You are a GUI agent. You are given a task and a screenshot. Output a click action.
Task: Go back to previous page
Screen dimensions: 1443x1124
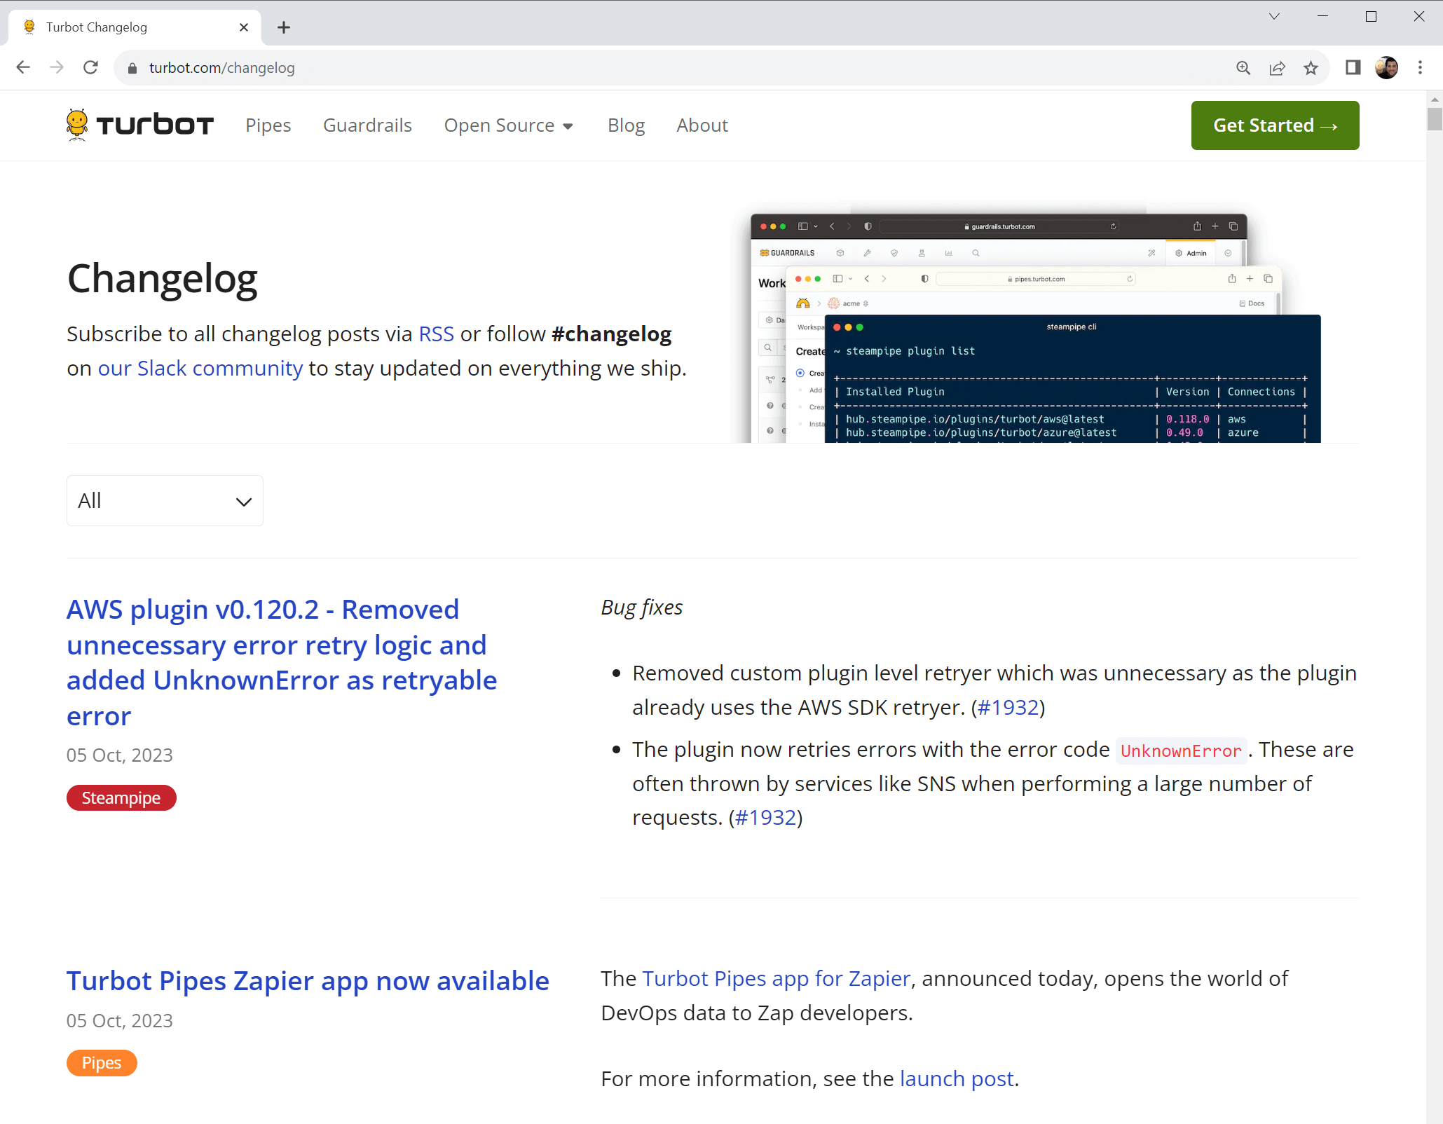click(x=23, y=67)
